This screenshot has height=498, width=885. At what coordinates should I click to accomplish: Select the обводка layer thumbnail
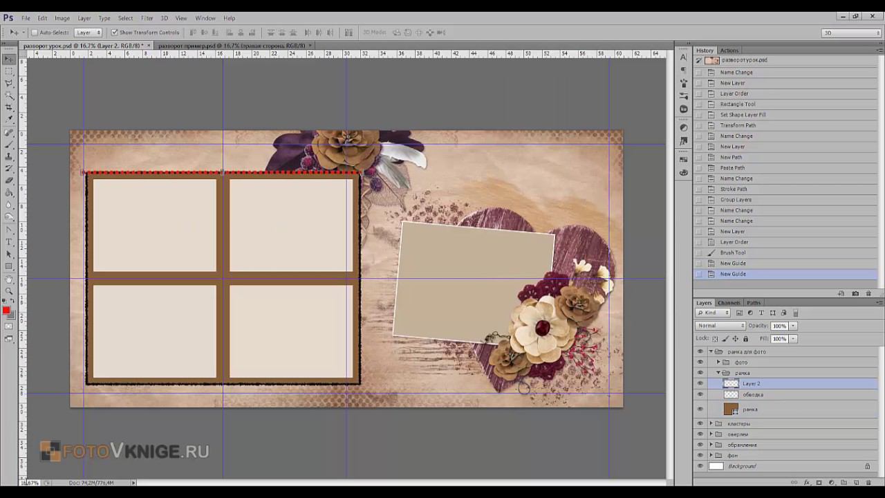(731, 394)
